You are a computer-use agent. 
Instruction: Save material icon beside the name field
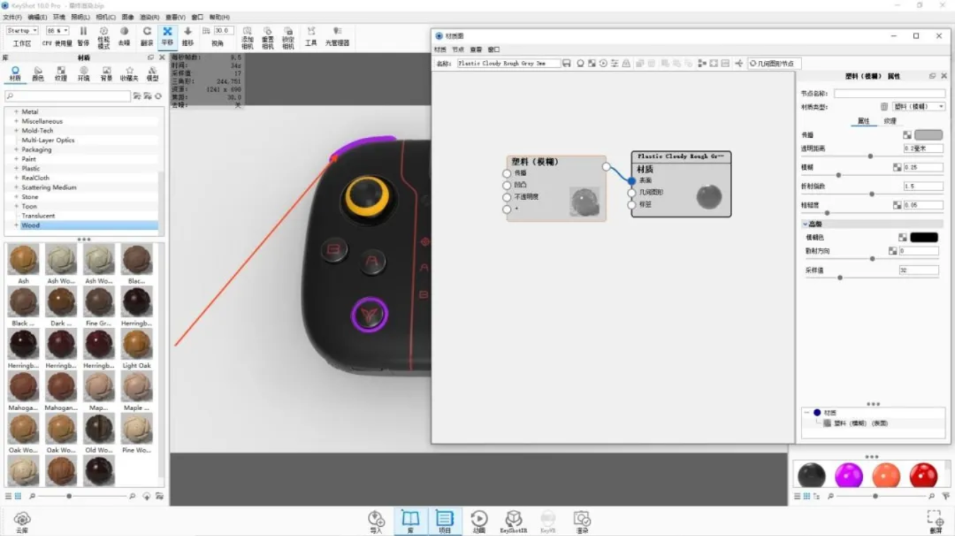(x=567, y=64)
